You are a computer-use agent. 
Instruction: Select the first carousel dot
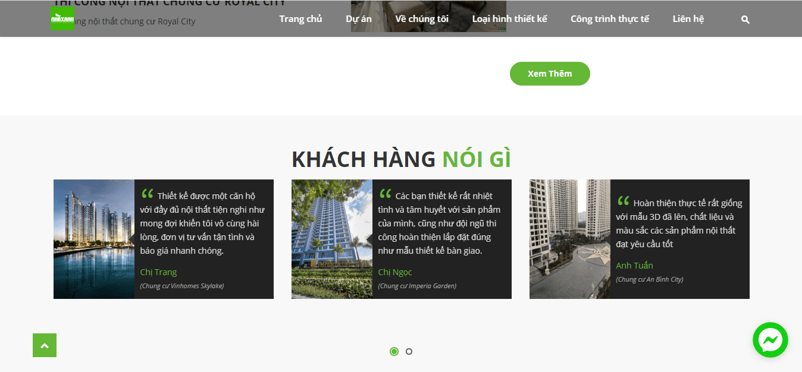pyautogui.click(x=394, y=351)
